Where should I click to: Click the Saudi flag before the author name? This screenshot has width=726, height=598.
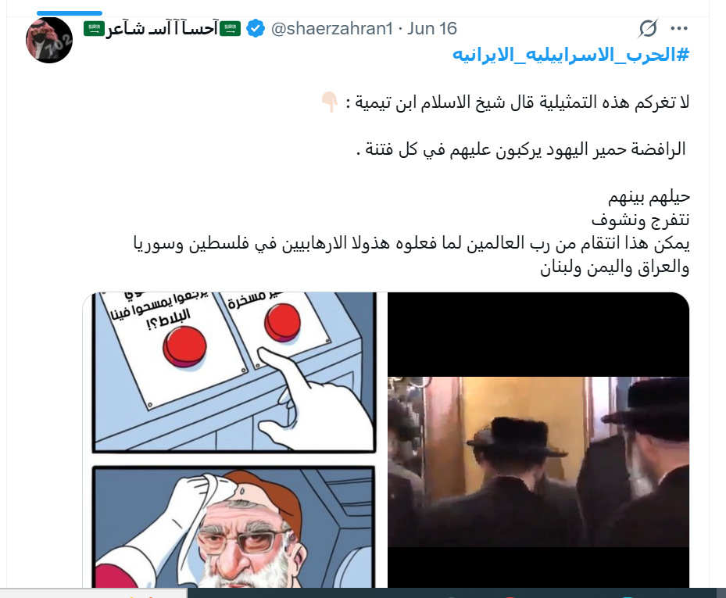94,29
